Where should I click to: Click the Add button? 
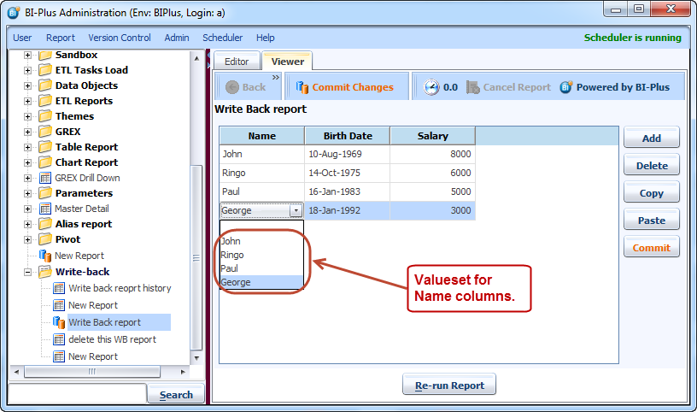(x=651, y=138)
